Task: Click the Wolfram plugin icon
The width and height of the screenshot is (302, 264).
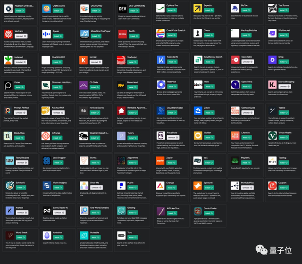Action: click(8, 34)
